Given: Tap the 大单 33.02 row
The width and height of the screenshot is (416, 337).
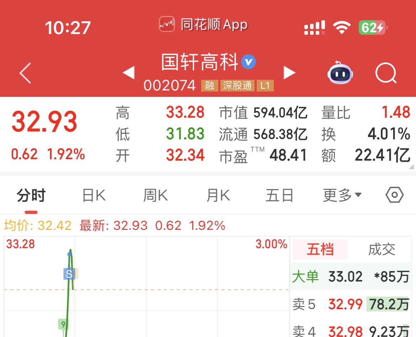Looking at the screenshot, I should coord(351,276).
